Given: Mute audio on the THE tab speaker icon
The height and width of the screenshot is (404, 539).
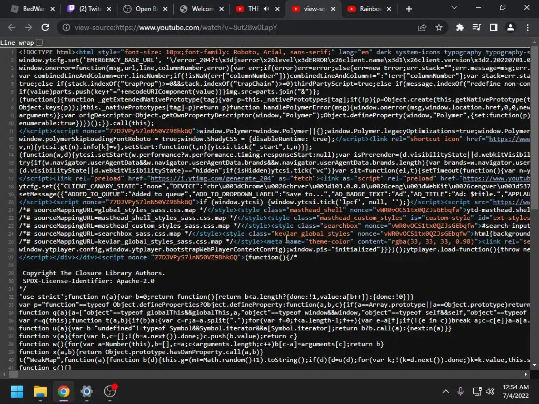Looking at the screenshot, I should [266, 9].
